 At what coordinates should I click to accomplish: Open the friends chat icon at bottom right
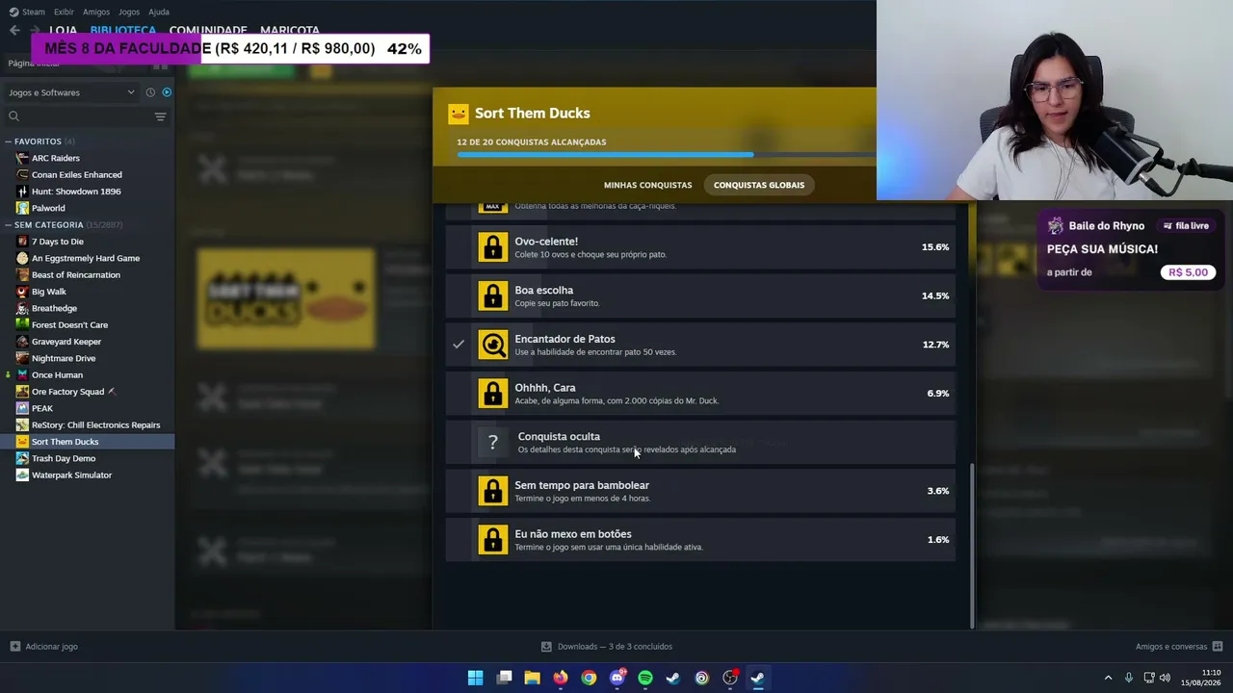pyautogui.click(x=1218, y=647)
